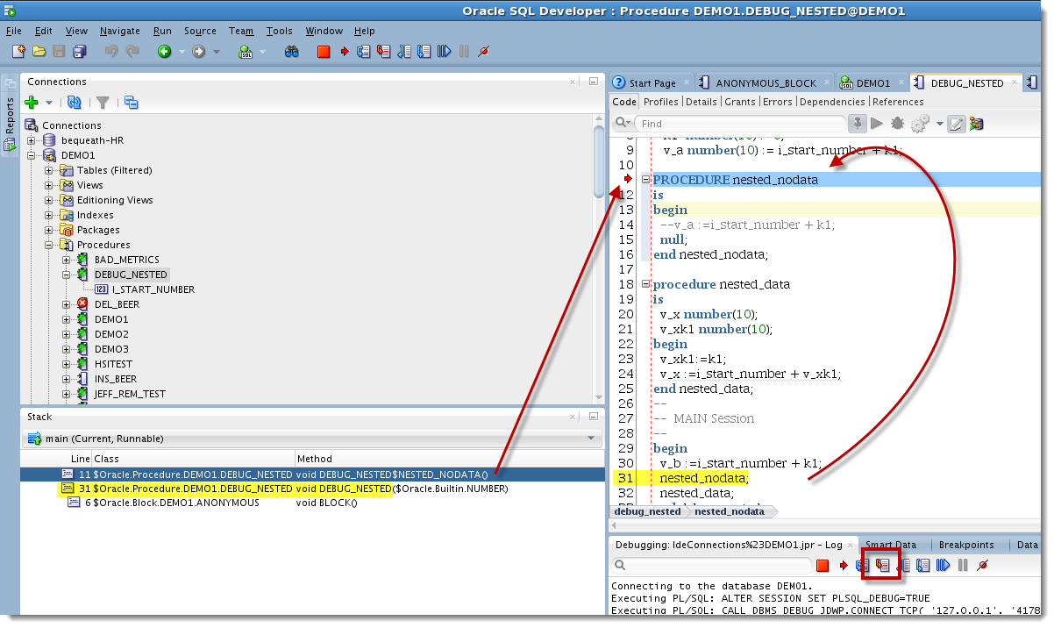
Task: Add new connection with green plus icon
Action: pyautogui.click(x=32, y=103)
